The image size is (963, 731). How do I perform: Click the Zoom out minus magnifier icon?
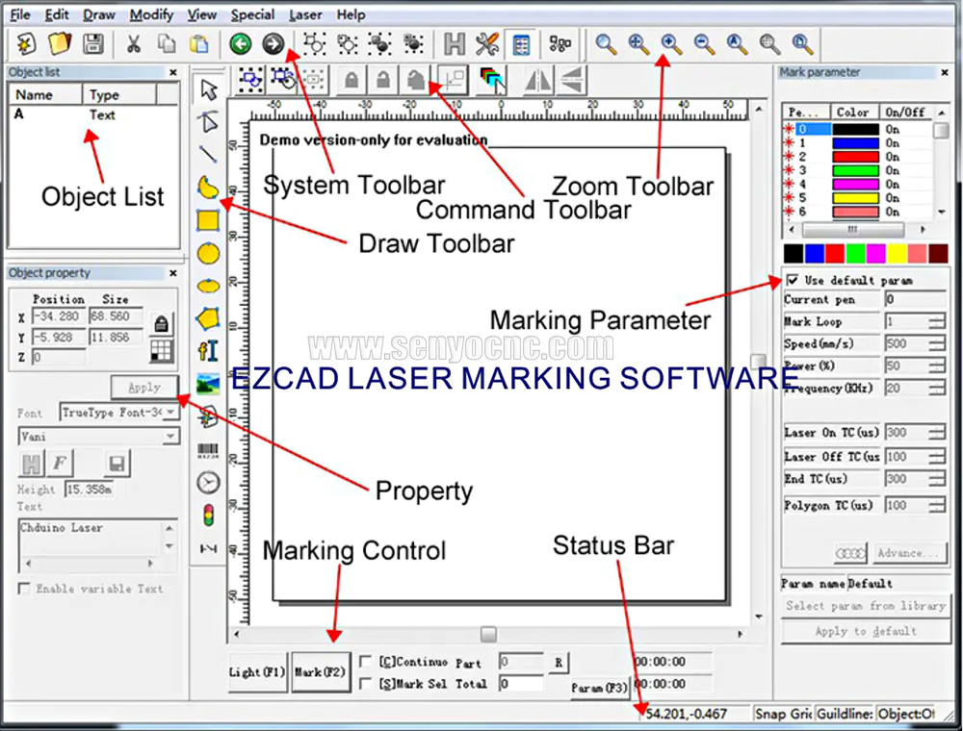[704, 43]
